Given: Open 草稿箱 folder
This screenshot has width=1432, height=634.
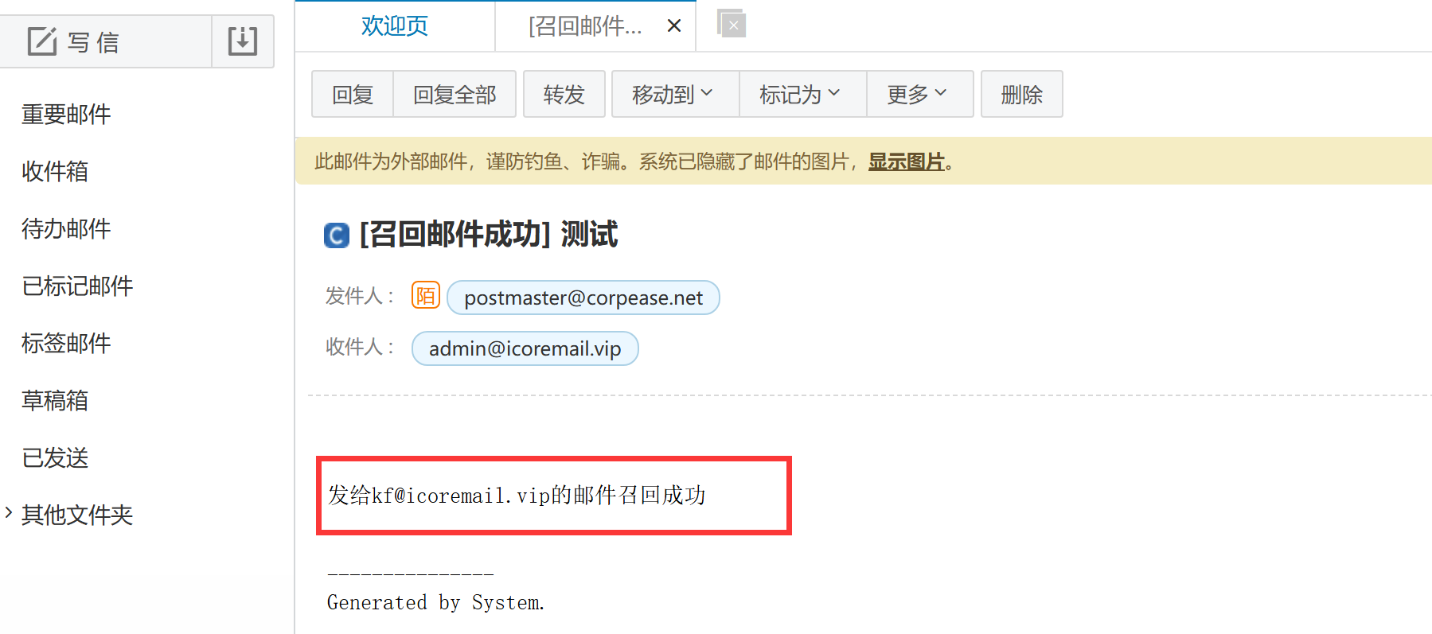Looking at the screenshot, I should click(55, 400).
